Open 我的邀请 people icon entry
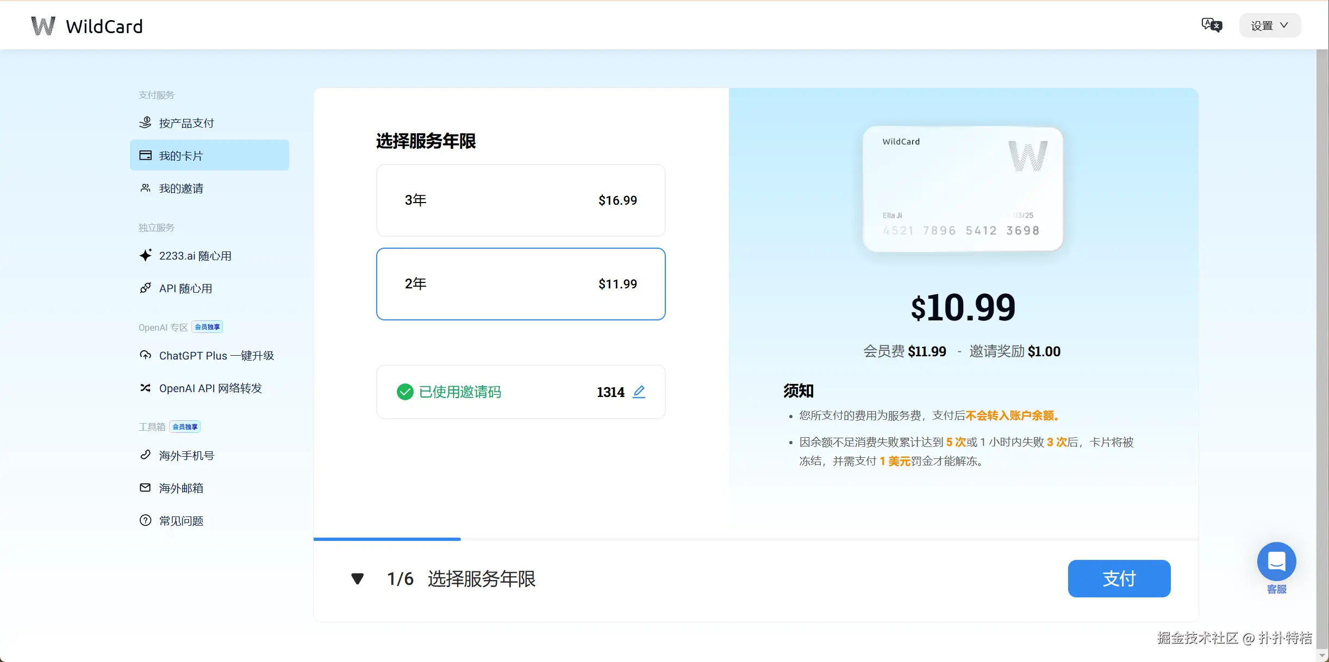 tap(145, 188)
